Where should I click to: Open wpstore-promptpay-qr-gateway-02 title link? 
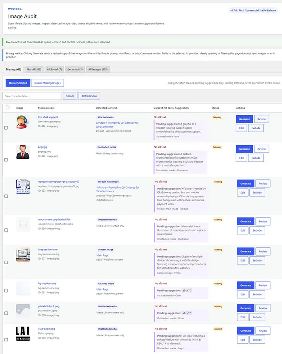tap(59, 182)
